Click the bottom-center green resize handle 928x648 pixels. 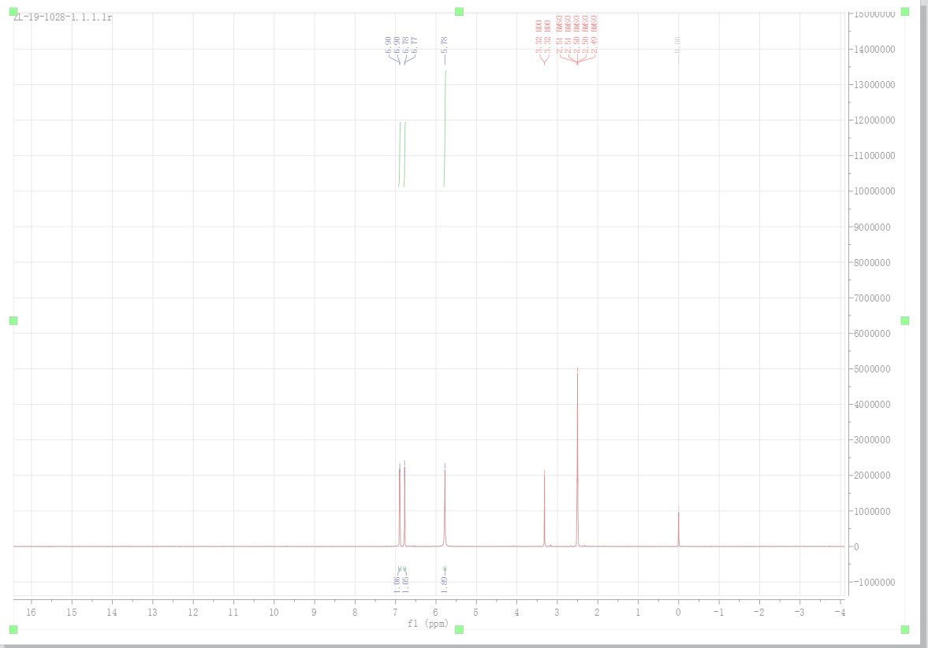[x=459, y=629]
